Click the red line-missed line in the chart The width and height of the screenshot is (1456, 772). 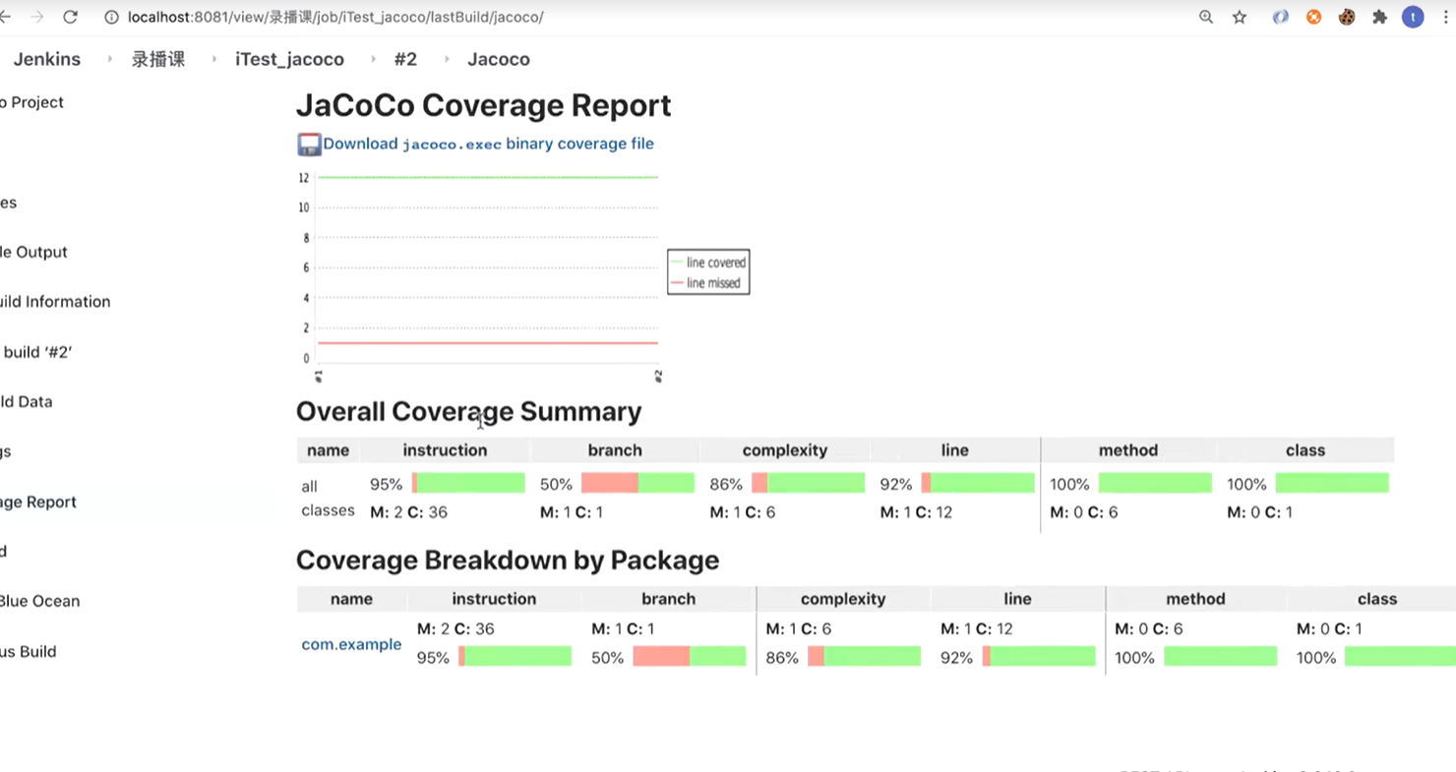point(488,343)
